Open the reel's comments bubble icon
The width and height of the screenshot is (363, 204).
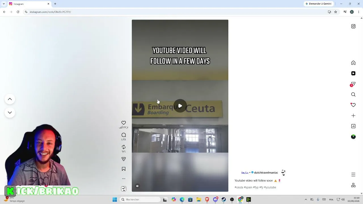(124, 135)
